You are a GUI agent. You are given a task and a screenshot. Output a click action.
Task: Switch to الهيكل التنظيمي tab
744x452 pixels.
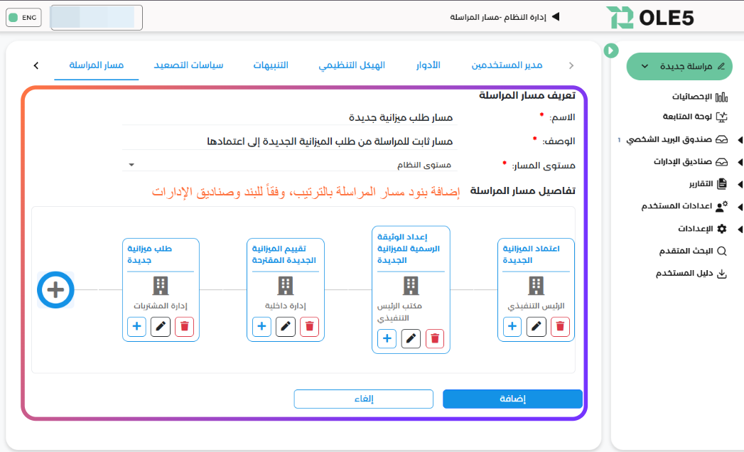[352, 65]
